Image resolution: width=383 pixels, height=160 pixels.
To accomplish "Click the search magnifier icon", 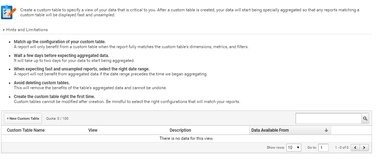I will (x=365, y=119).
